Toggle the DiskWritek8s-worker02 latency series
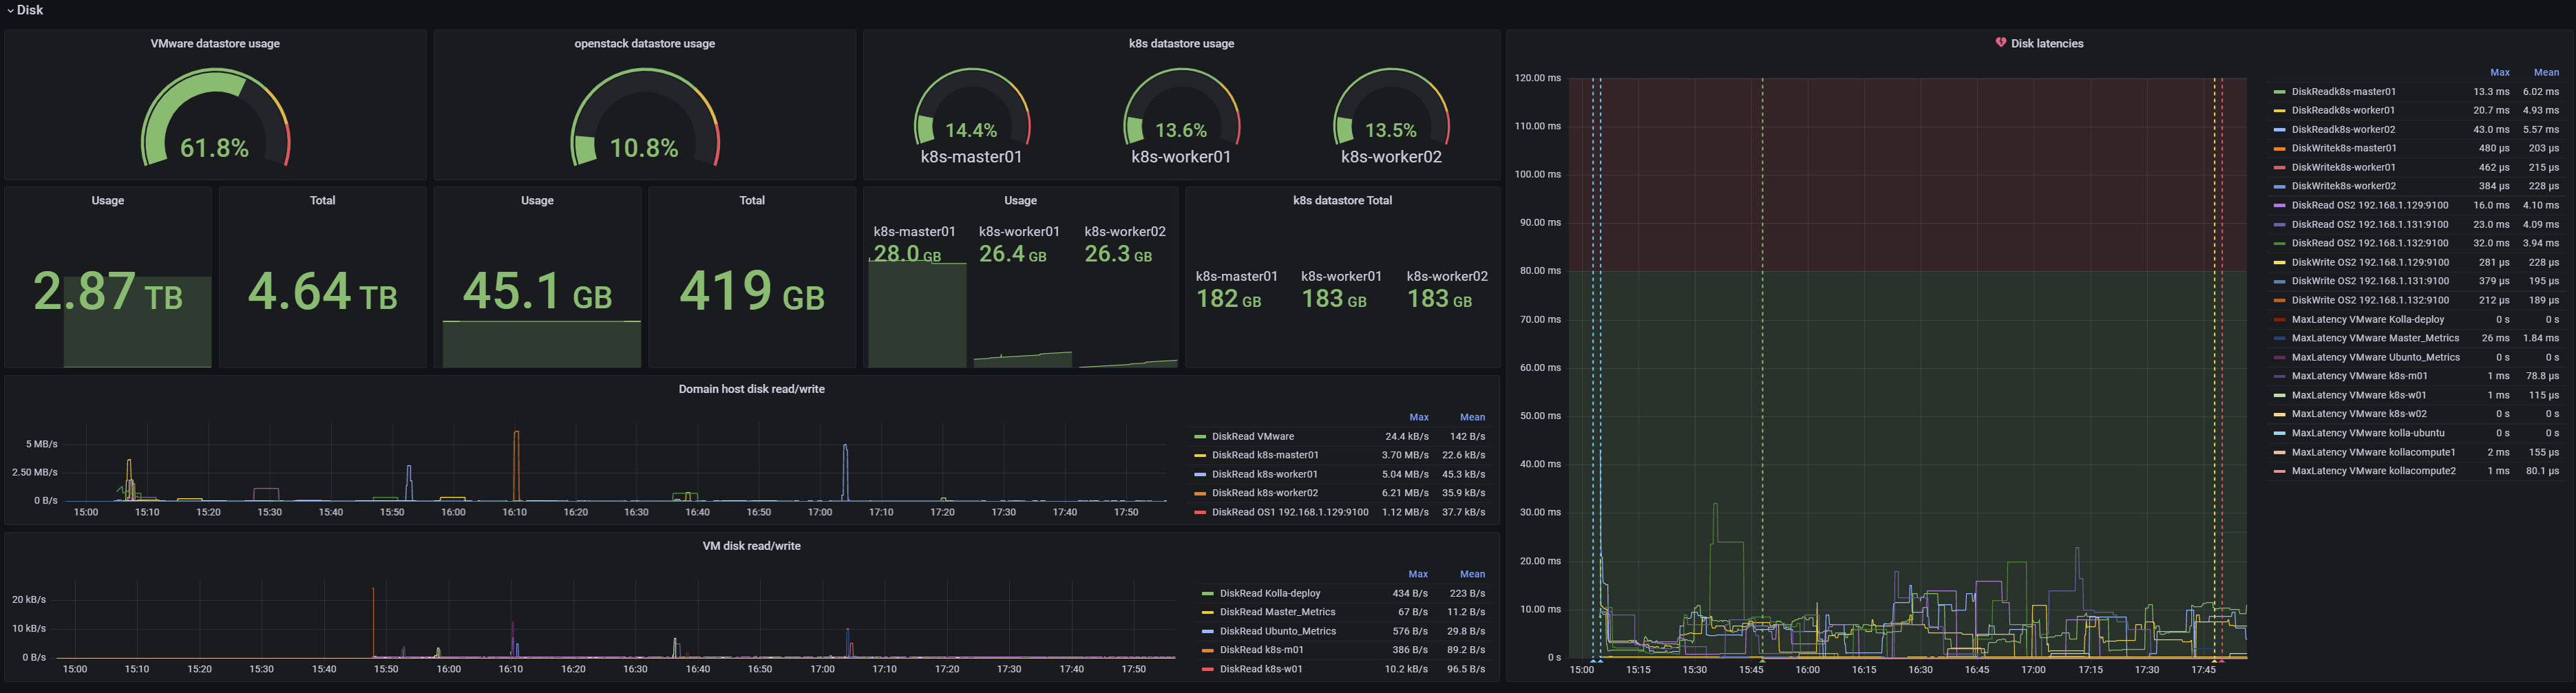This screenshot has height=693, width=2576. click(x=2344, y=186)
